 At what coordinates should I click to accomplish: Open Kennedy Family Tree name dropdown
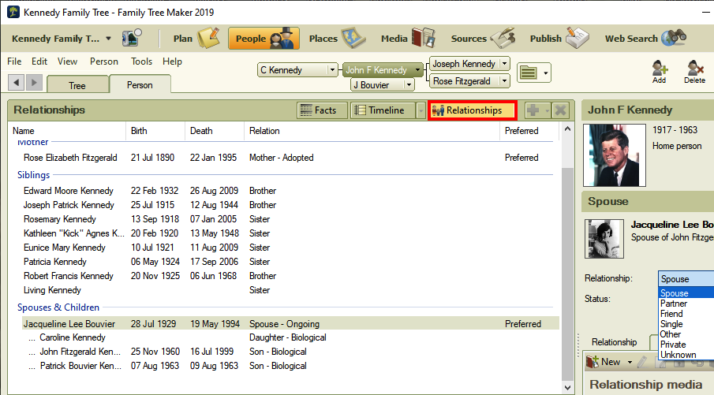pos(108,39)
